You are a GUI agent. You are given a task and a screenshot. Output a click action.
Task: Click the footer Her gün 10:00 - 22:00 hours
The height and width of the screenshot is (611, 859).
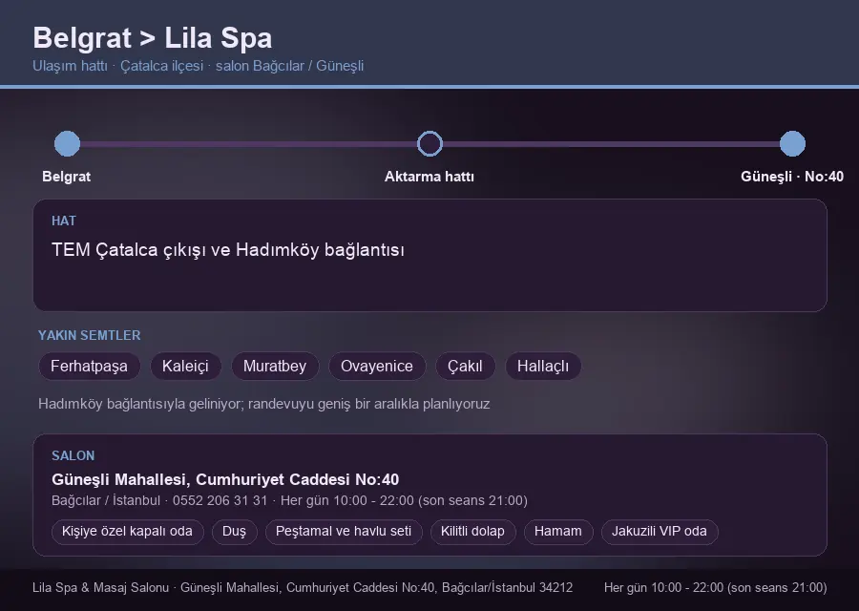pyautogui.click(x=716, y=587)
